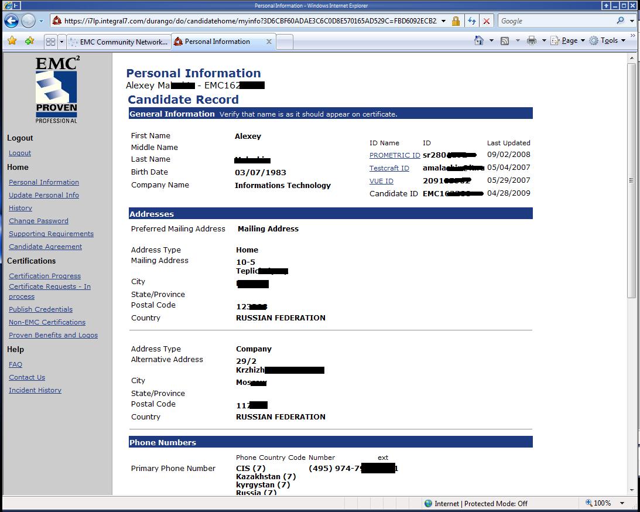640x512 pixels.
Task: Expand the address bar history dropdown
Action: coord(444,21)
